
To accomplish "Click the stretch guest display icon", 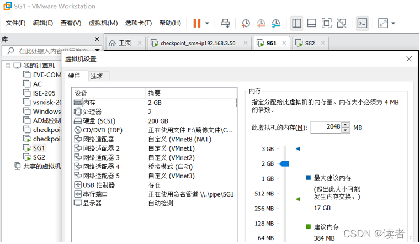I will pos(383,23).
